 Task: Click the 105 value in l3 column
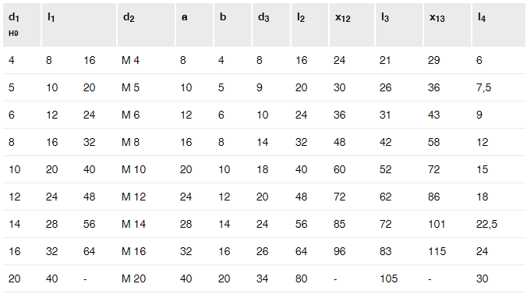coord(388,278)
